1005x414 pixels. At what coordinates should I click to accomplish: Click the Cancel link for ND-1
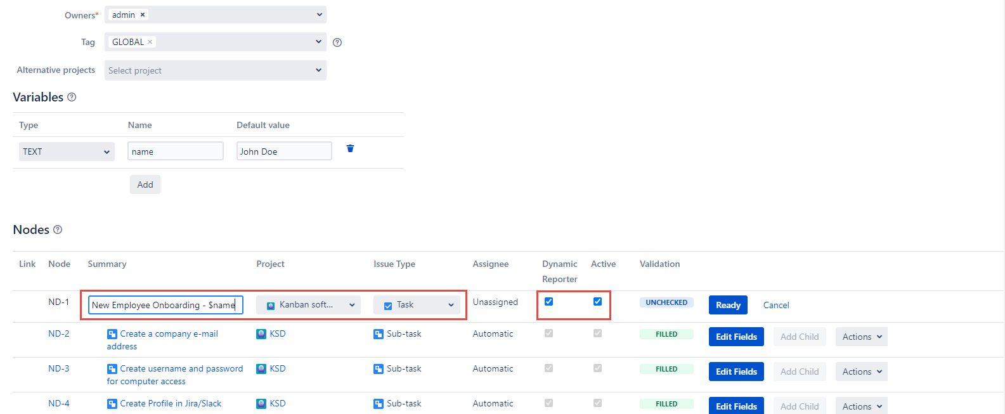[x=775, y=305]
